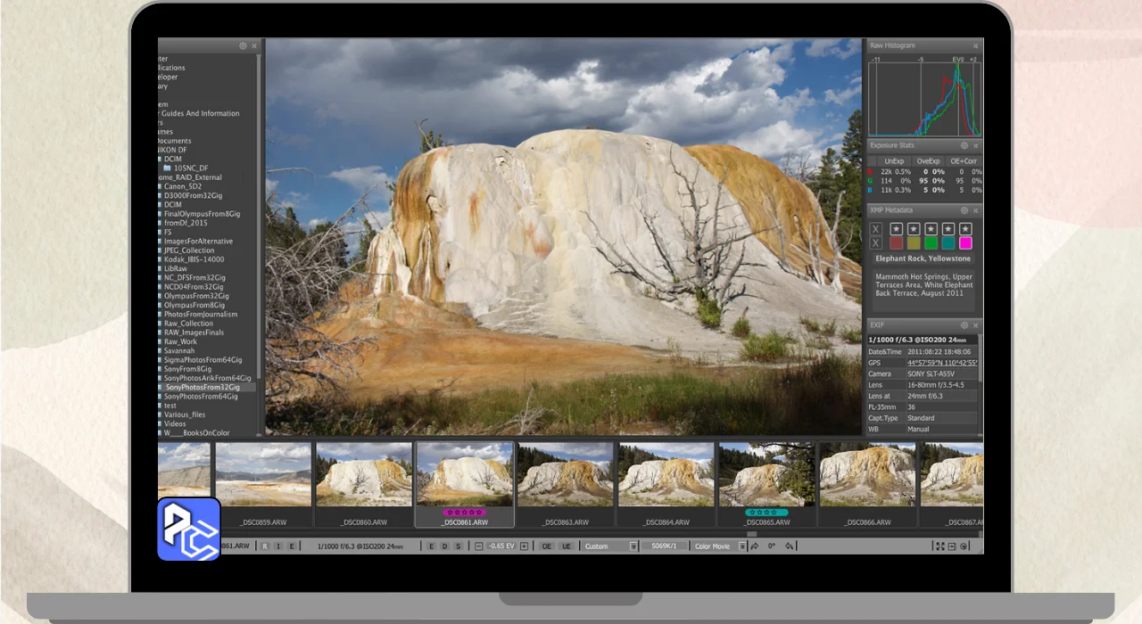The image size is (1142, 624).
Task: Apply magenta color label
Action: (965, 242)
